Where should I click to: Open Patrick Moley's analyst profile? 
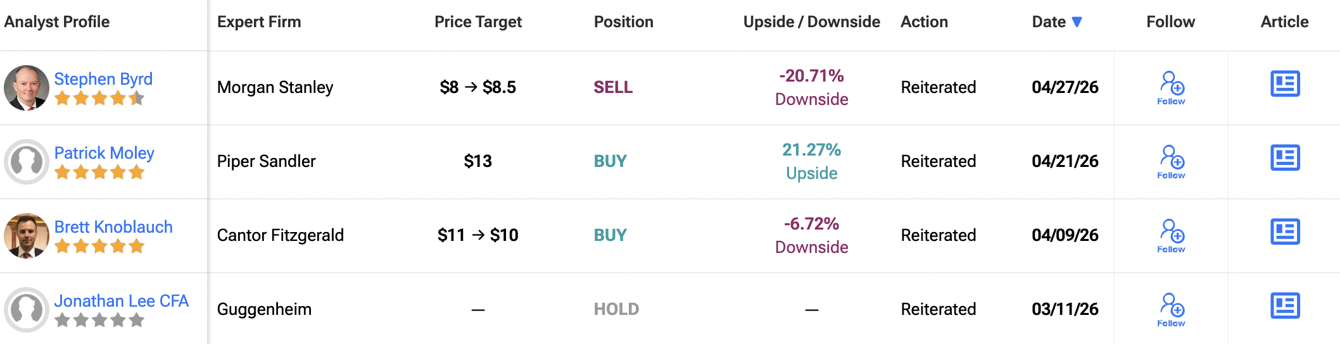pyautogui.click(x=104, y=153)
